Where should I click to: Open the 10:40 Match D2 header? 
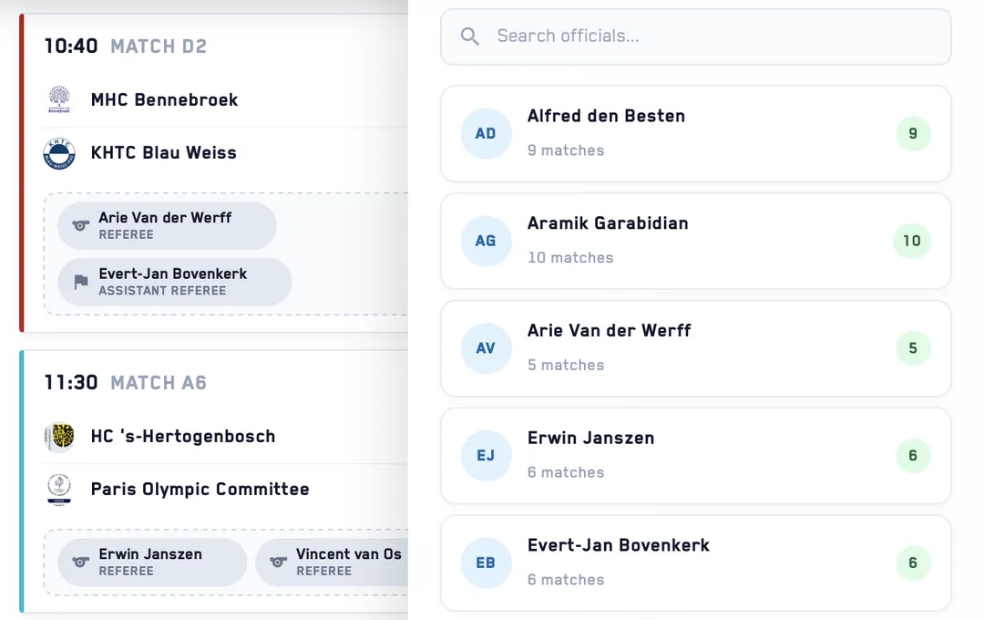[126, 46]
